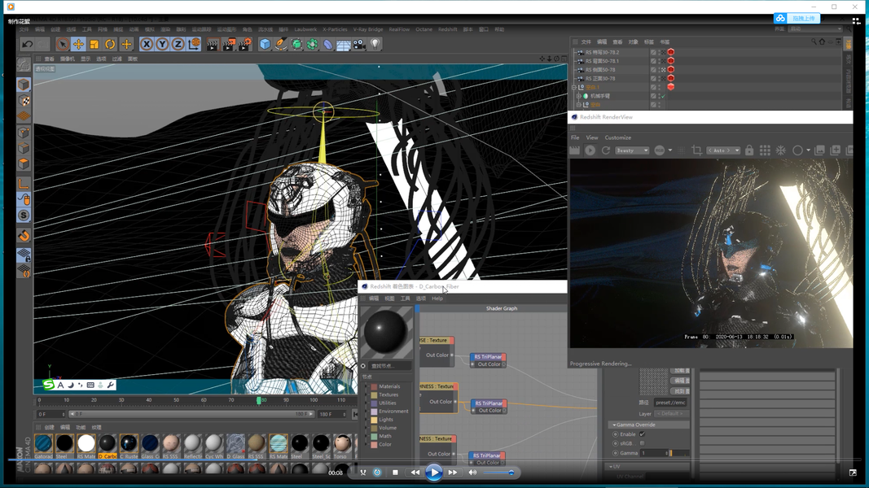Click the Utilities node category in Shader Graph
This screenshot has width=869, height=488.
[388, 403]
